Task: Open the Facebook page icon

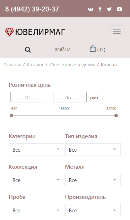Action: 100,9
